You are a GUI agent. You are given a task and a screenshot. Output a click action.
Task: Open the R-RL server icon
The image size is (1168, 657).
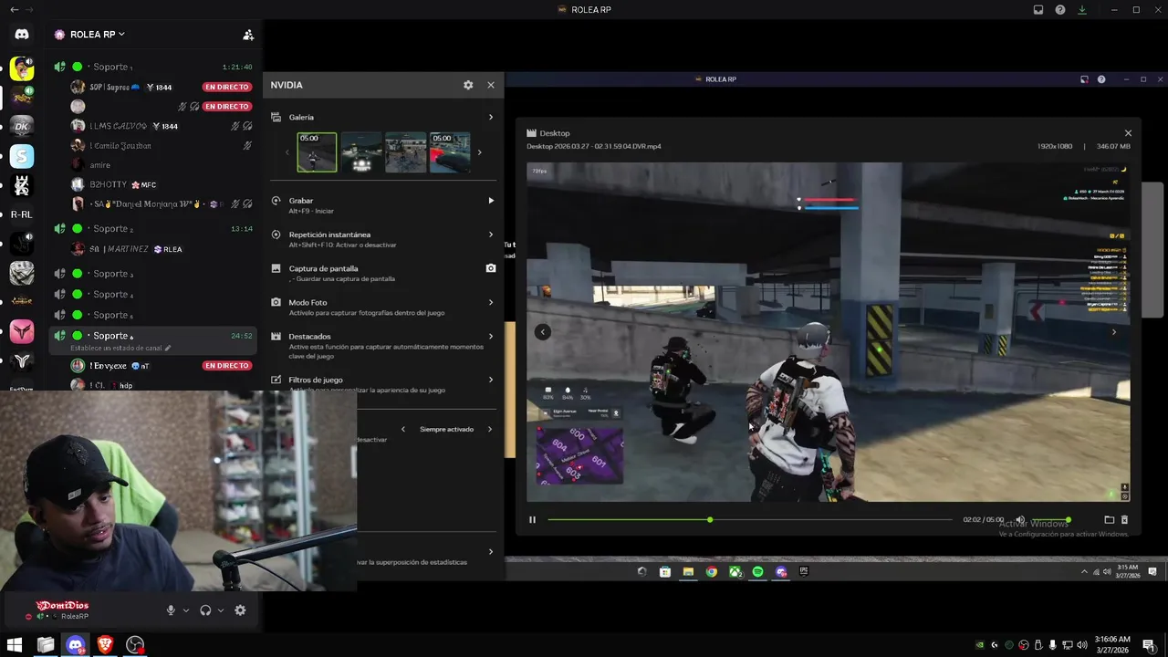[x=22, y=214]
